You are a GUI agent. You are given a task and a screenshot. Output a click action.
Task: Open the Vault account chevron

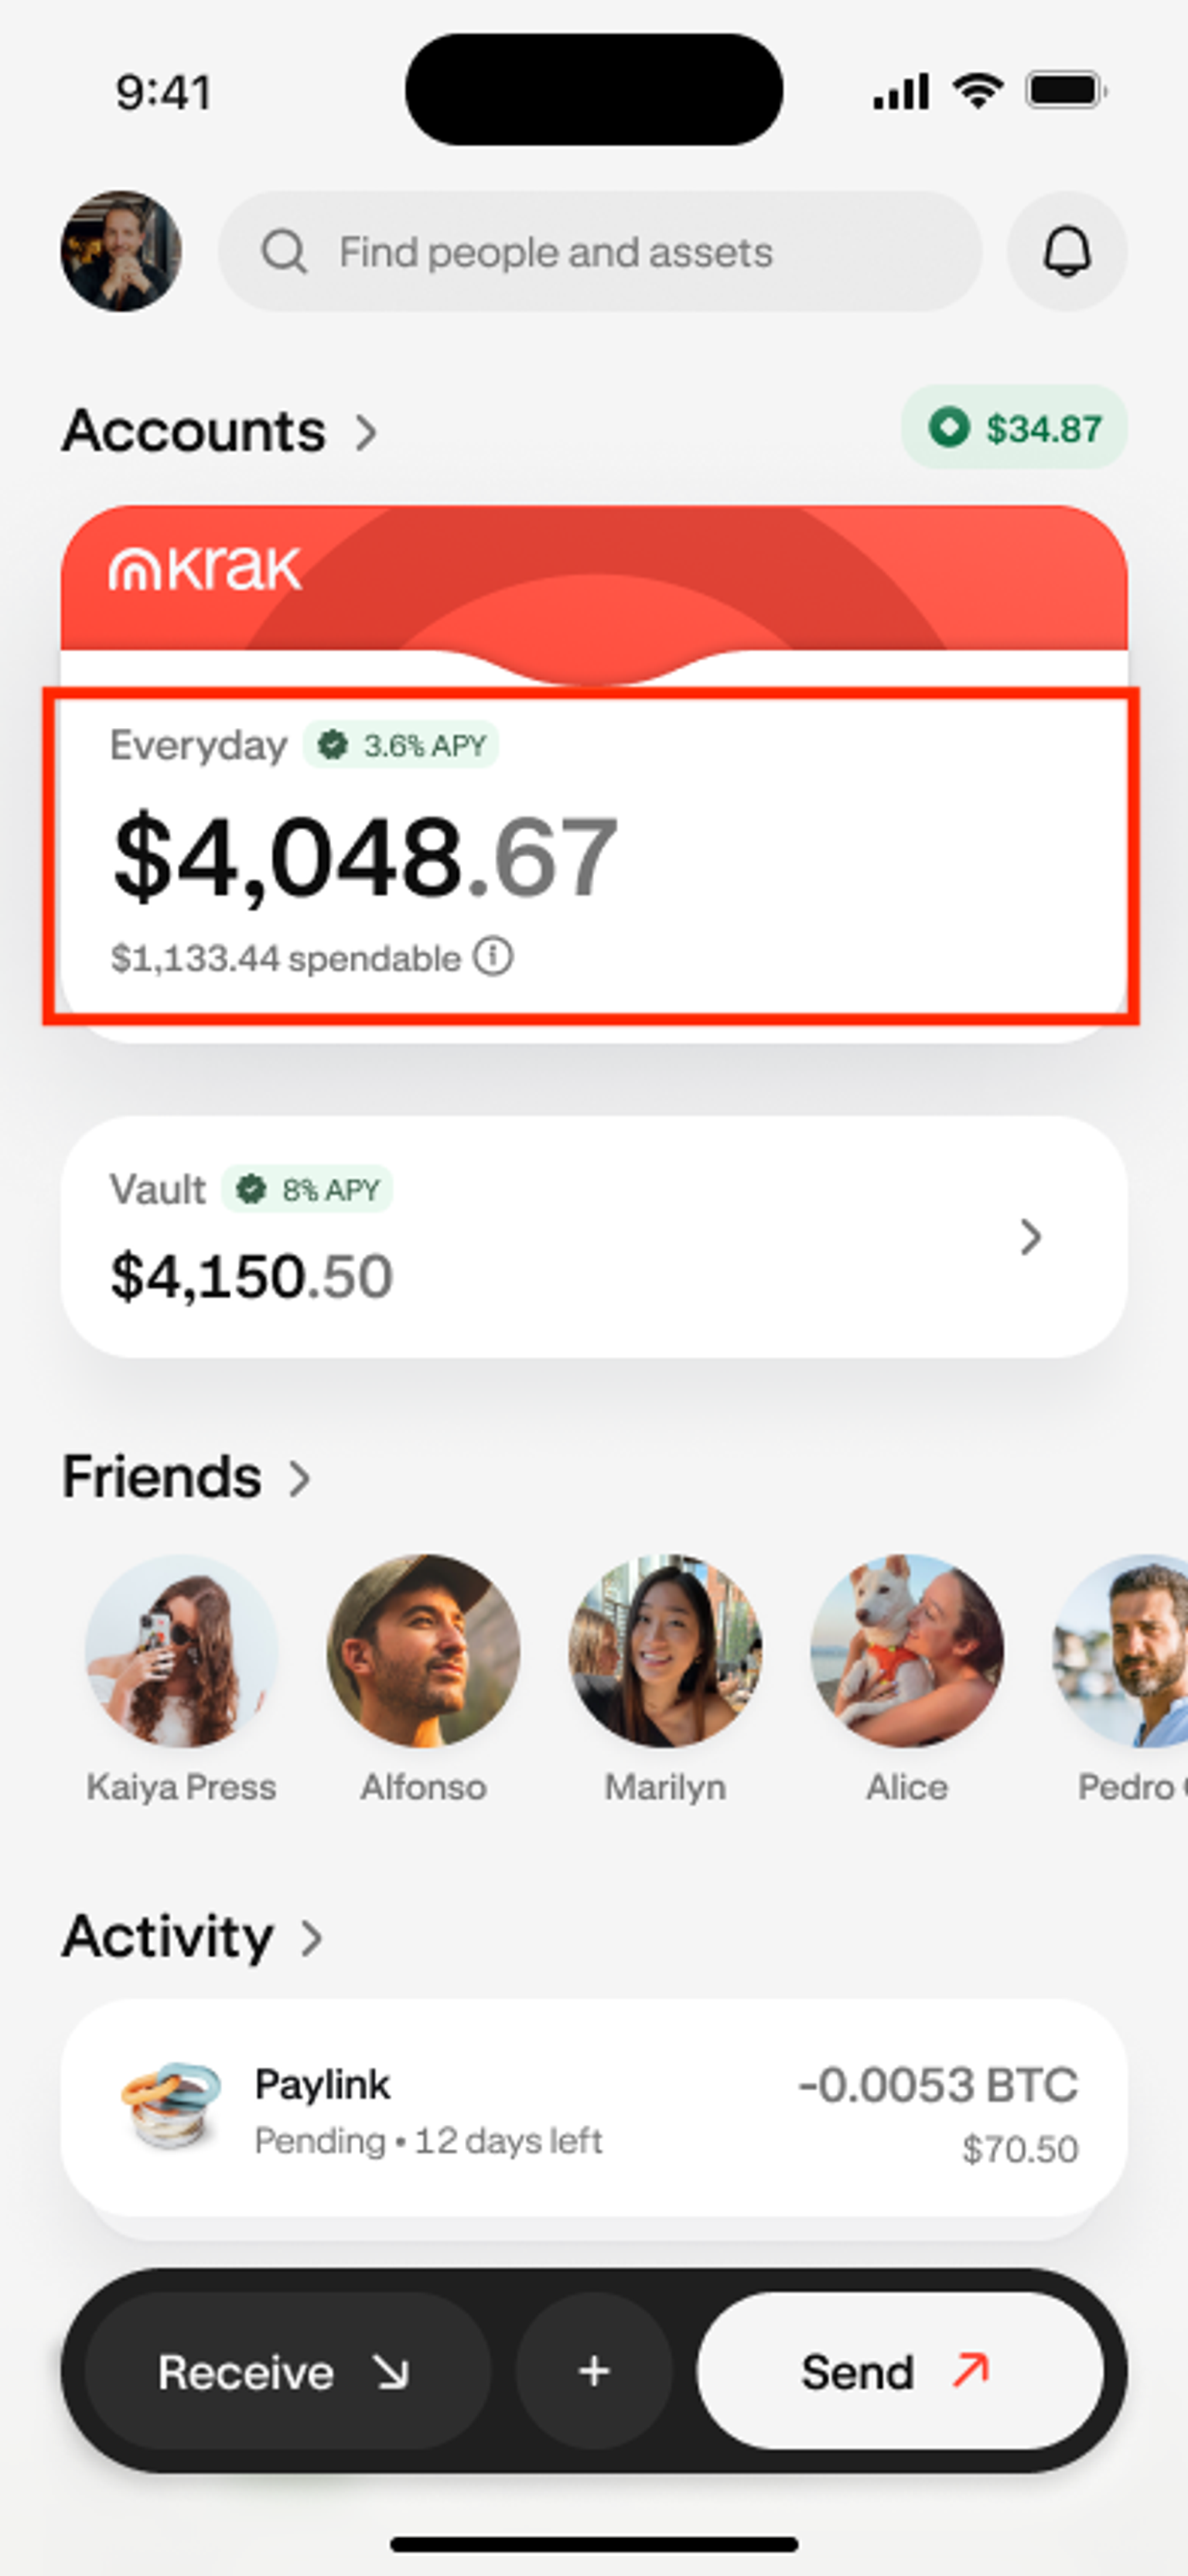tap(1031, 1237)
